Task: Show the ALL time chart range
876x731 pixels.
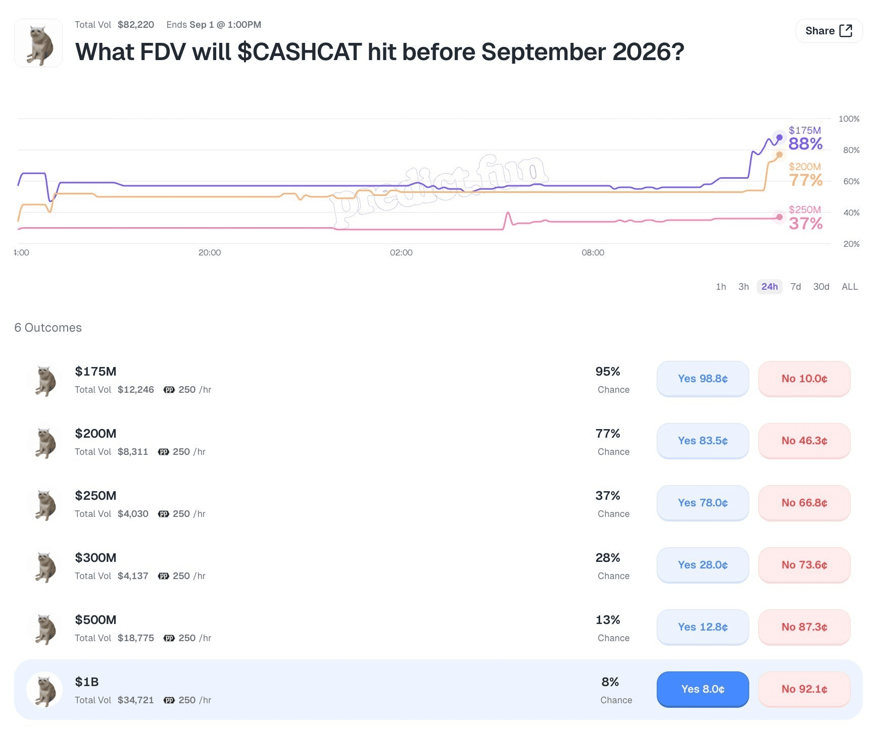Action: [850, 287]
